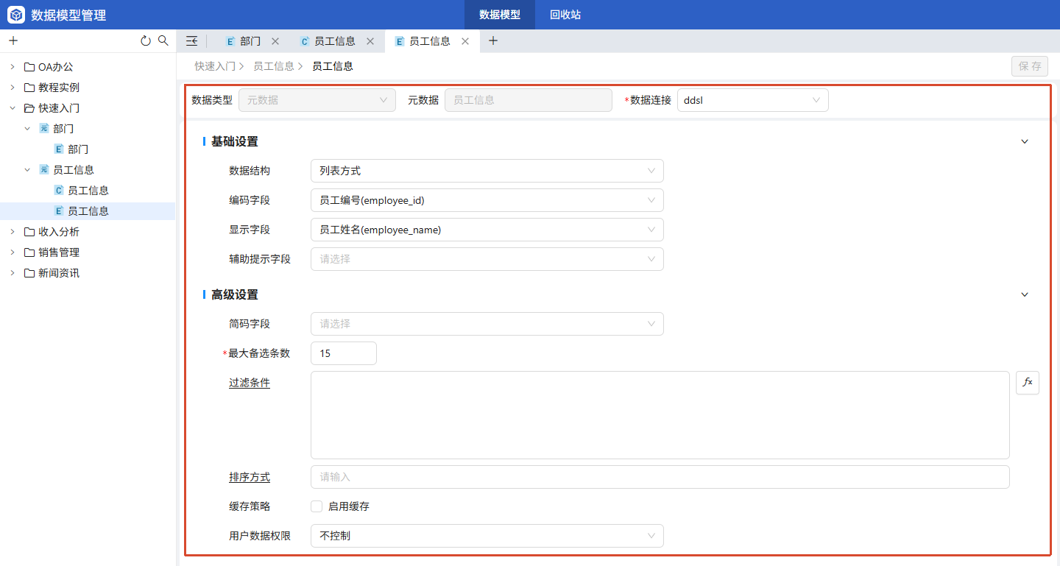This screenshot has height=566, width=1060.
Task: Expand the 教程实例 folder arrow
Action: [13, 88]
